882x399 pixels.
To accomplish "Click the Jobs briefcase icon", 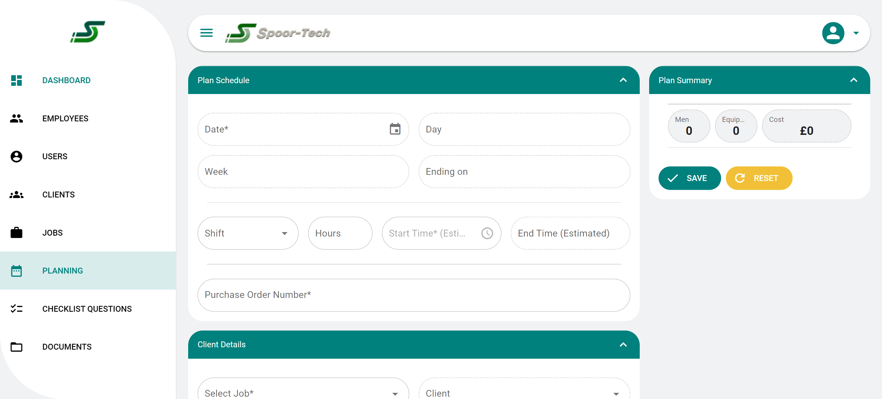I will click(x=16, y=233).
